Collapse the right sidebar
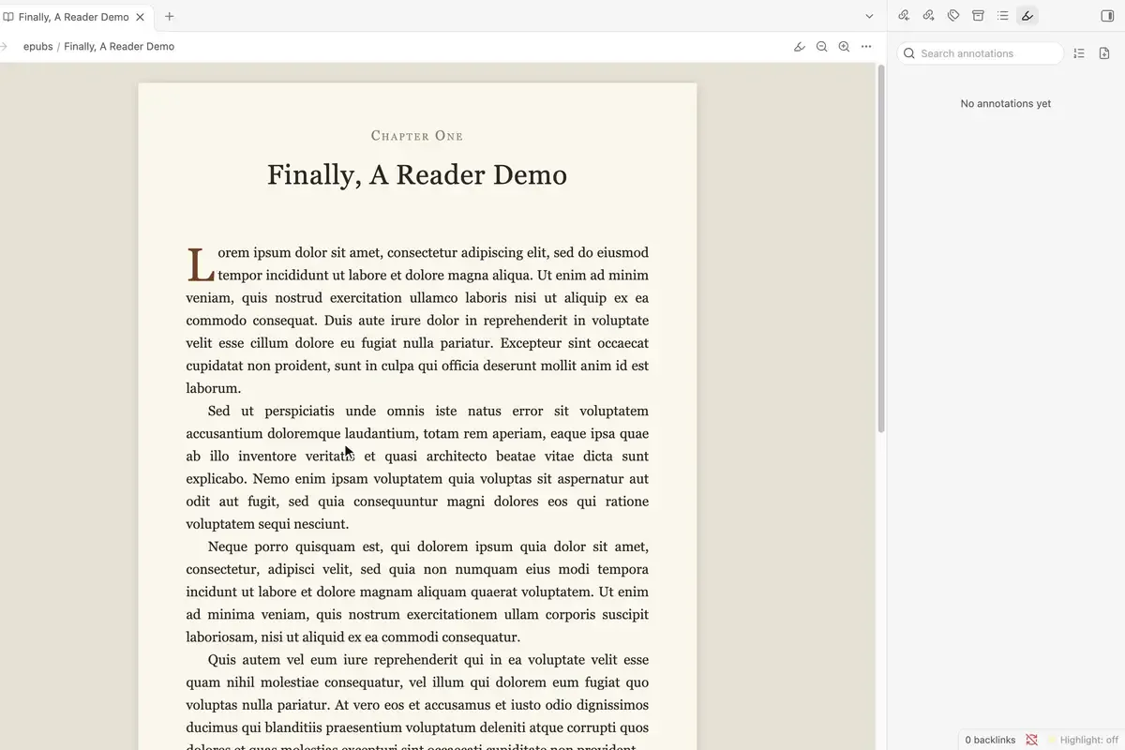 pos(1106,16)
